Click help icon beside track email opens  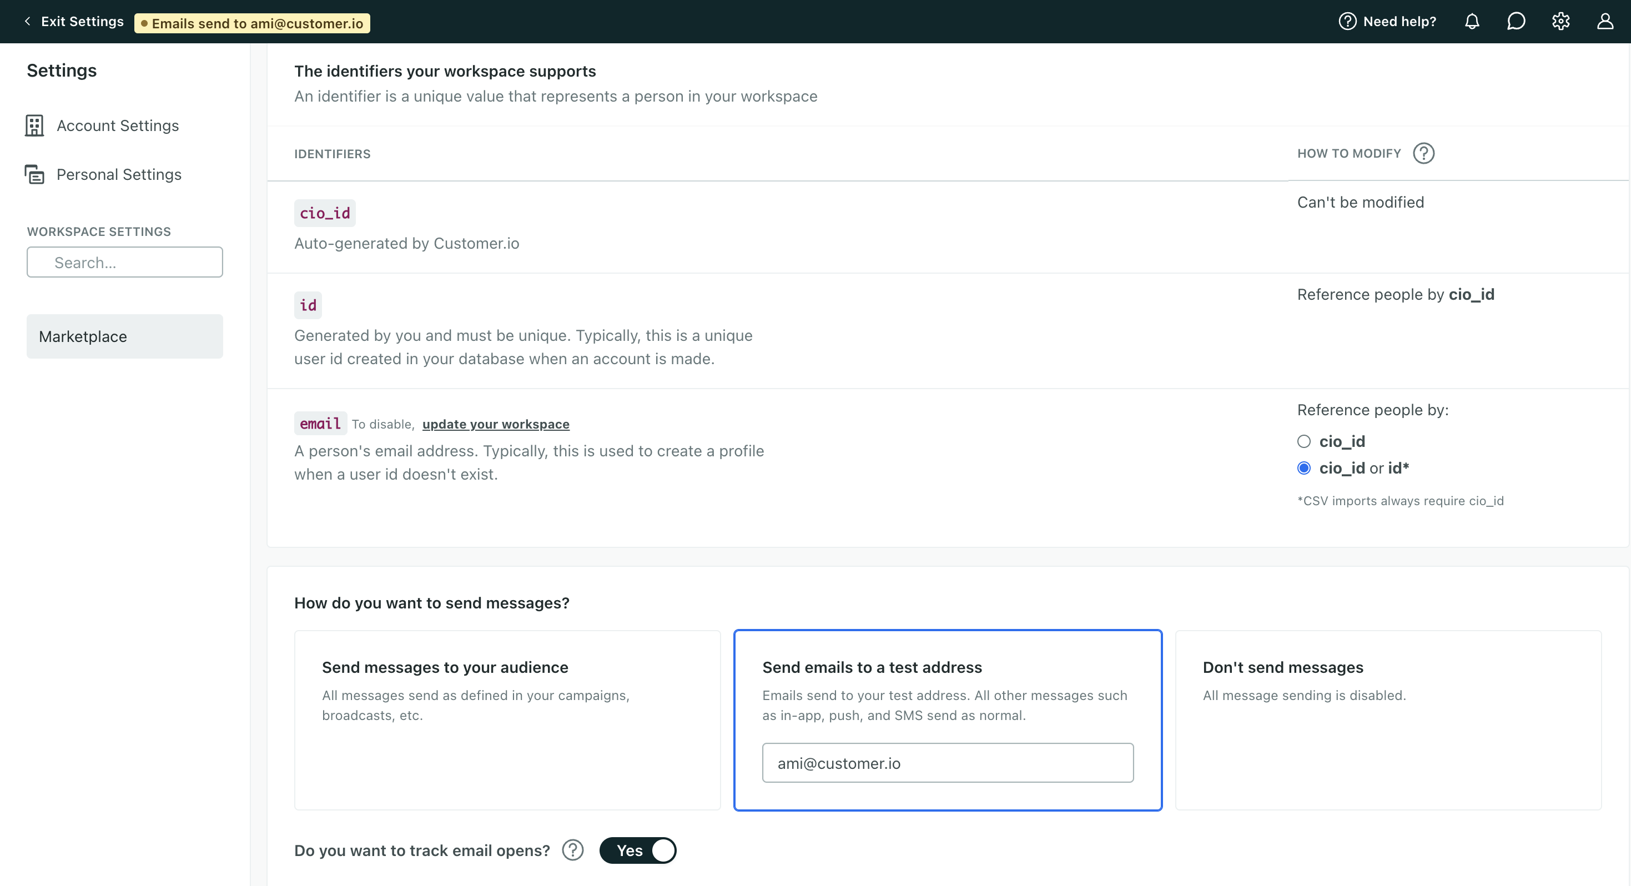point(573,850)
